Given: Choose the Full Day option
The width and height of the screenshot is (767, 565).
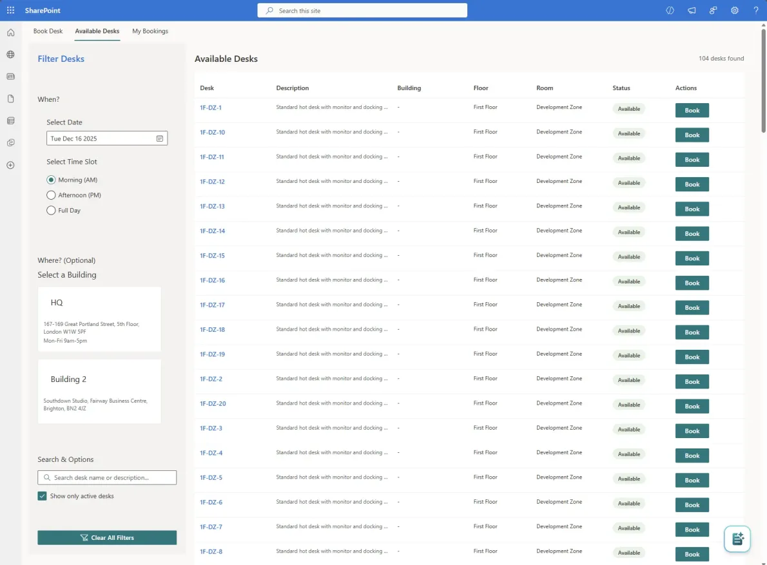Looking at the screenshot, I should 51,210.
